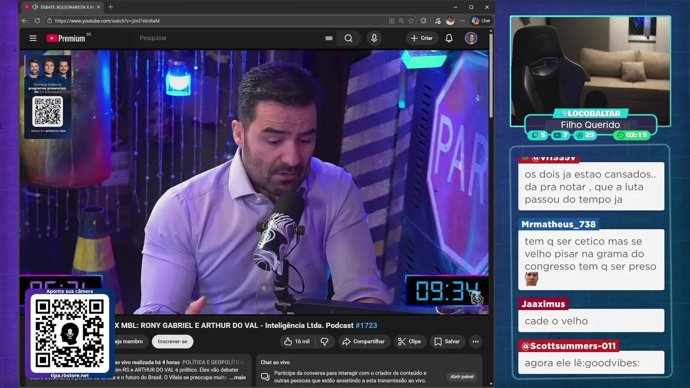Open browser settings and more menu

coord(462,20)
